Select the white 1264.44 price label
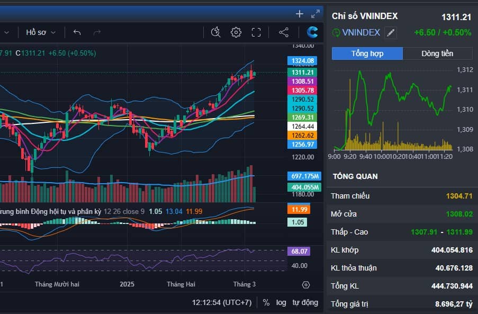Image resolution: width=478 pixels, height=314 pixels. pos(302,126)
